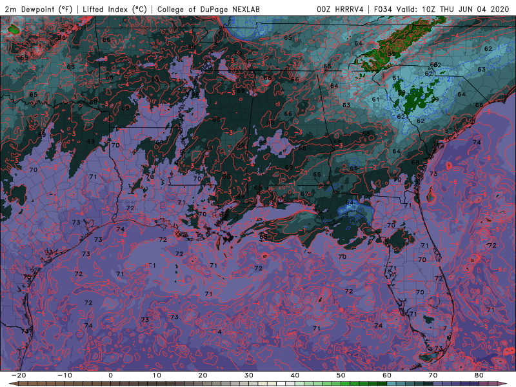Screen dimensions: 516x387
Task: Click the "00Z HRRRV4" model run label
Action: pos(340,9)
